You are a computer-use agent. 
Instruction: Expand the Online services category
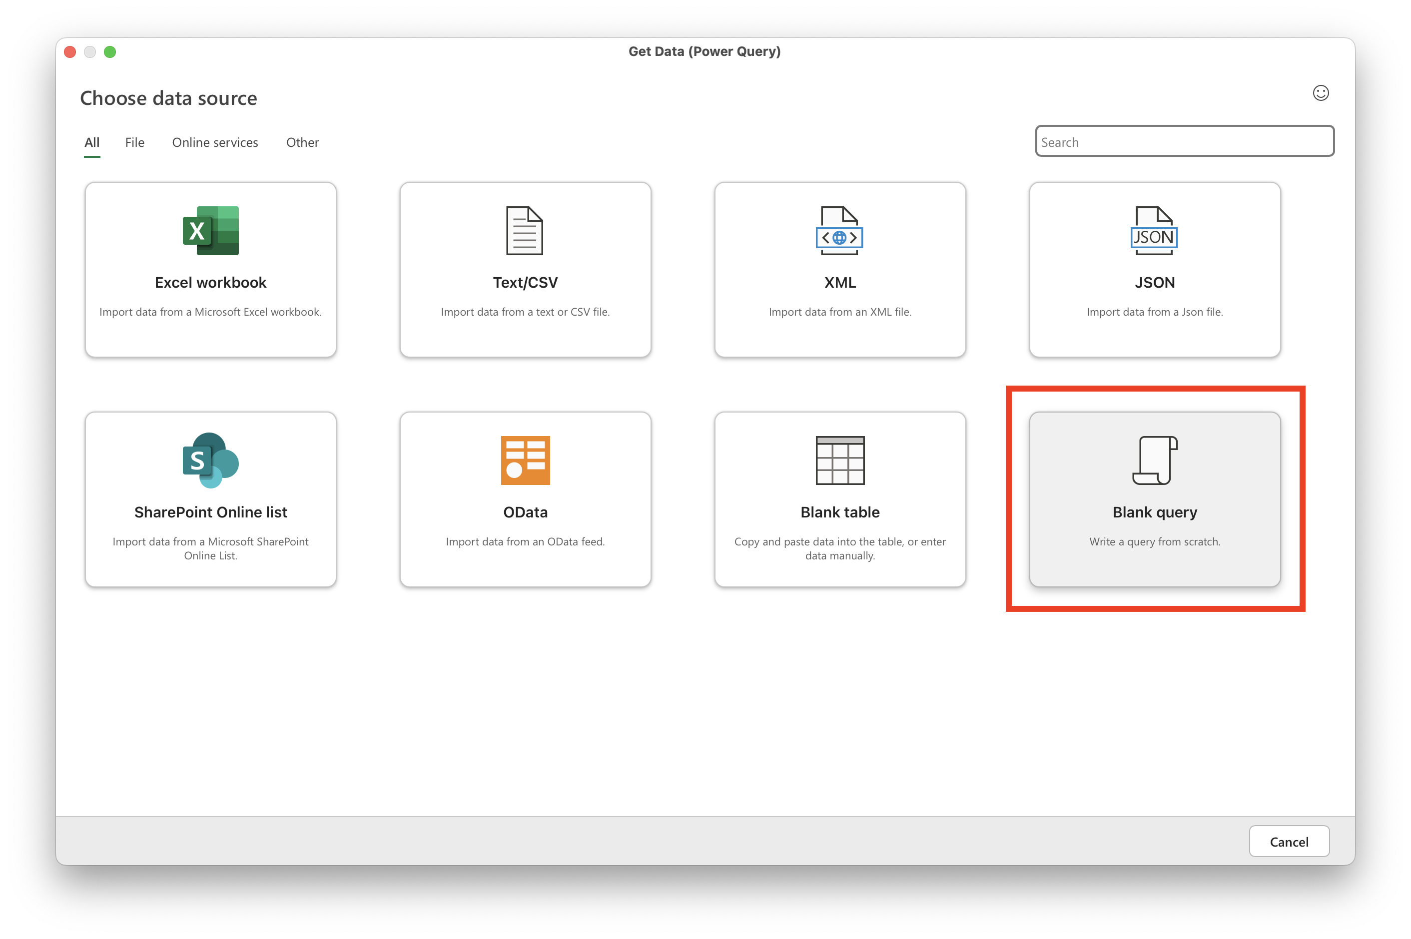coord(214,141)
